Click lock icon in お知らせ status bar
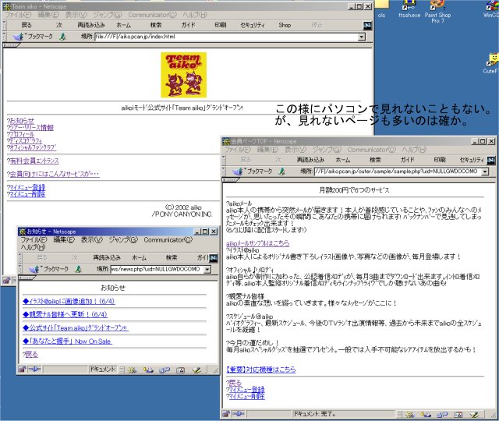The height and width of the screenshot is (421, 499). (22, 370)
